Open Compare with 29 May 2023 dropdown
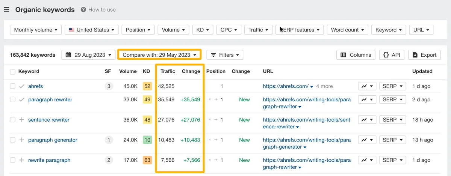 (x=159, y=55)
